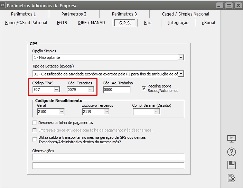Expand the Opção Simples dropdown

click(181, 58)
